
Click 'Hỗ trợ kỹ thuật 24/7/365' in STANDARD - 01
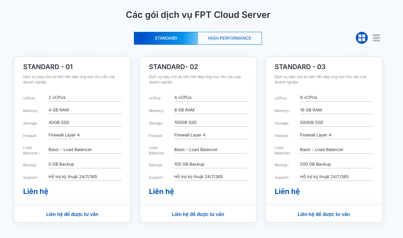point(73,177)
